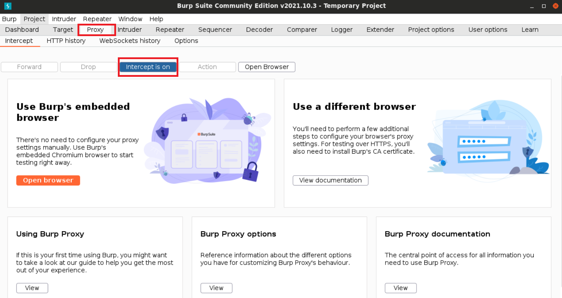Switch to the Learn tab
Image resolution: width=562 pixels, height=298 pixels.
click(530, 30)
